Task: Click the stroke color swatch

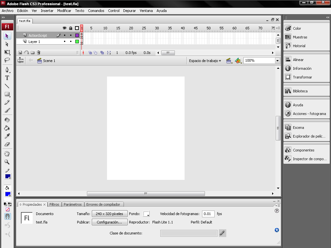Action: 8,176
